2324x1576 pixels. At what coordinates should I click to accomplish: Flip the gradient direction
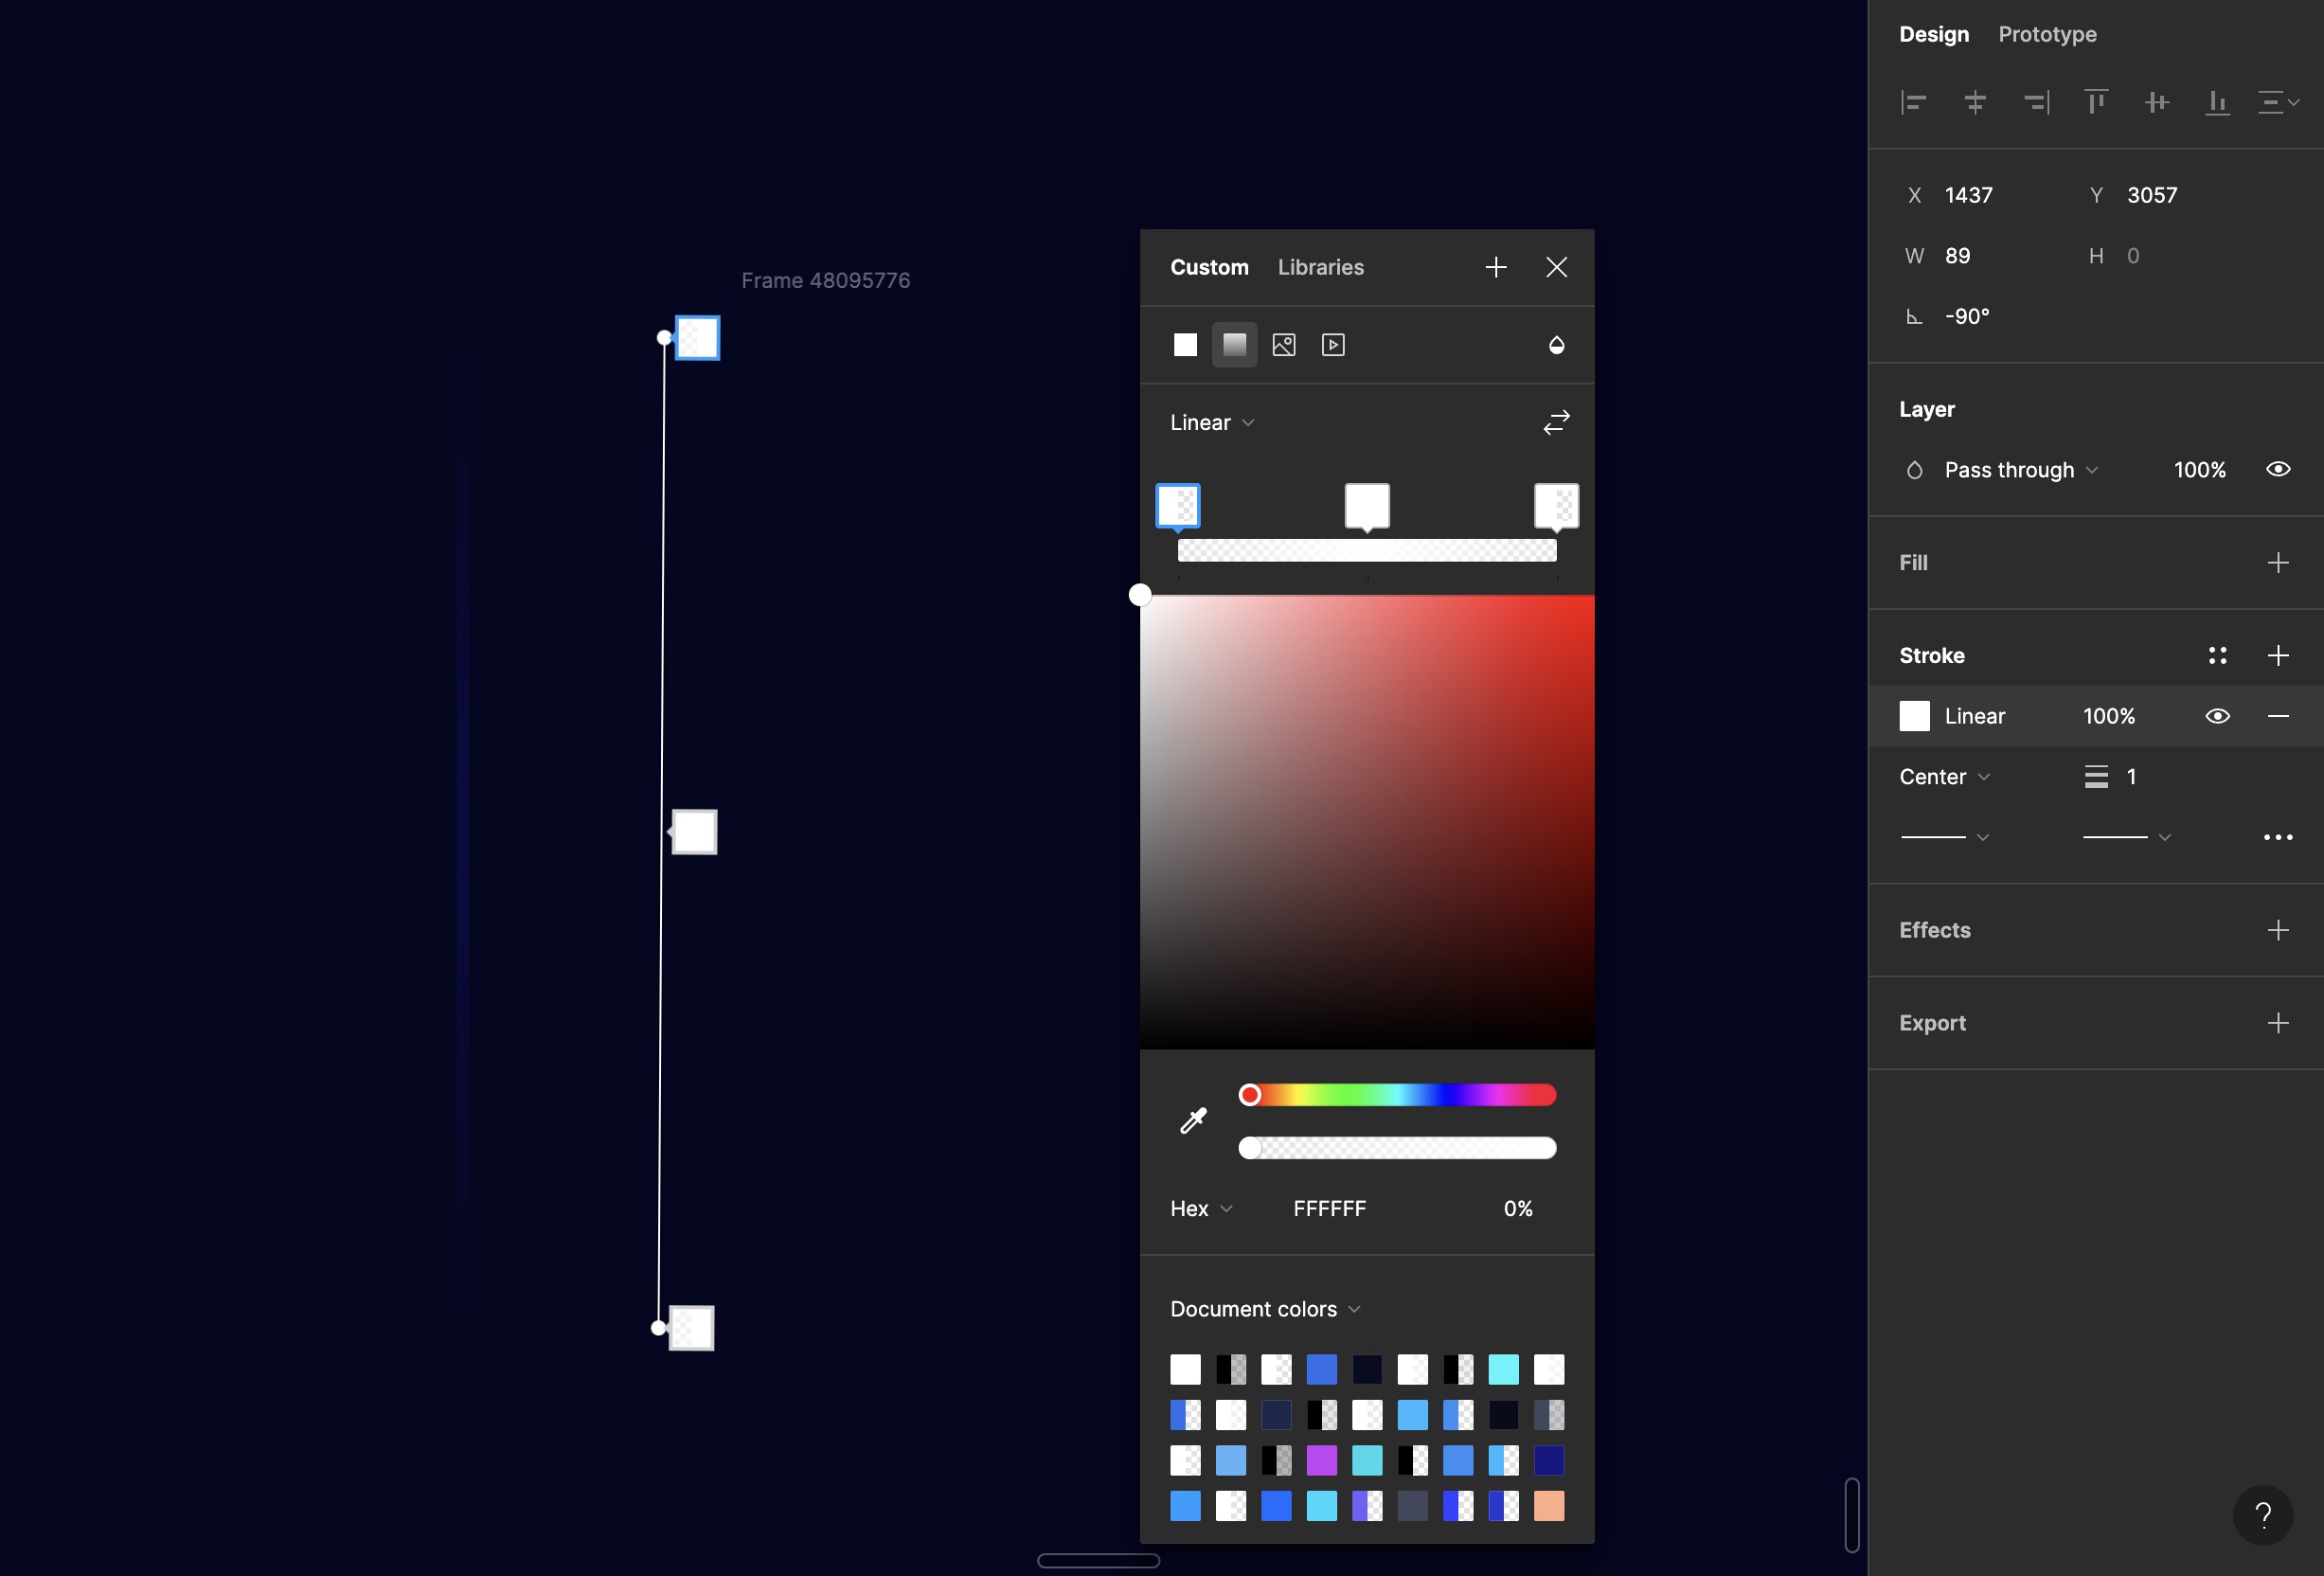1556,422
